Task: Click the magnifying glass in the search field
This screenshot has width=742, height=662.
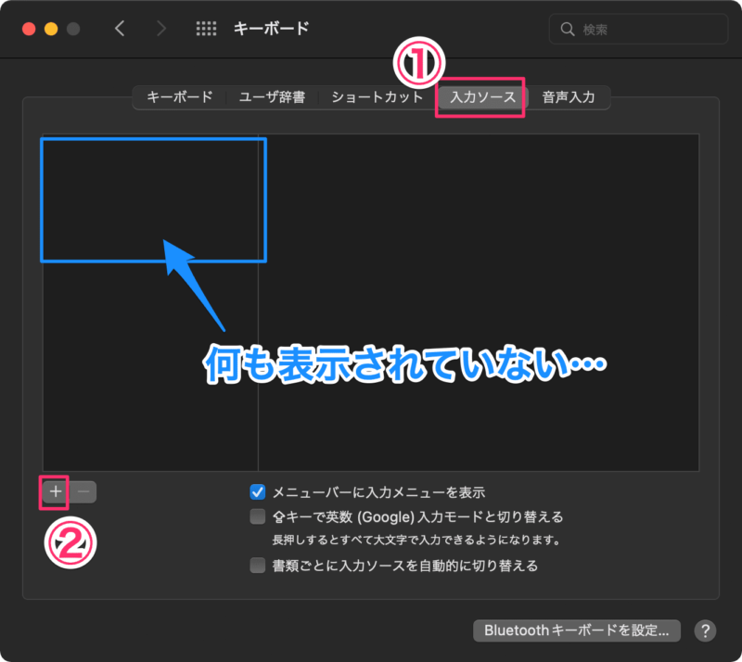Action: coord(567,29)
